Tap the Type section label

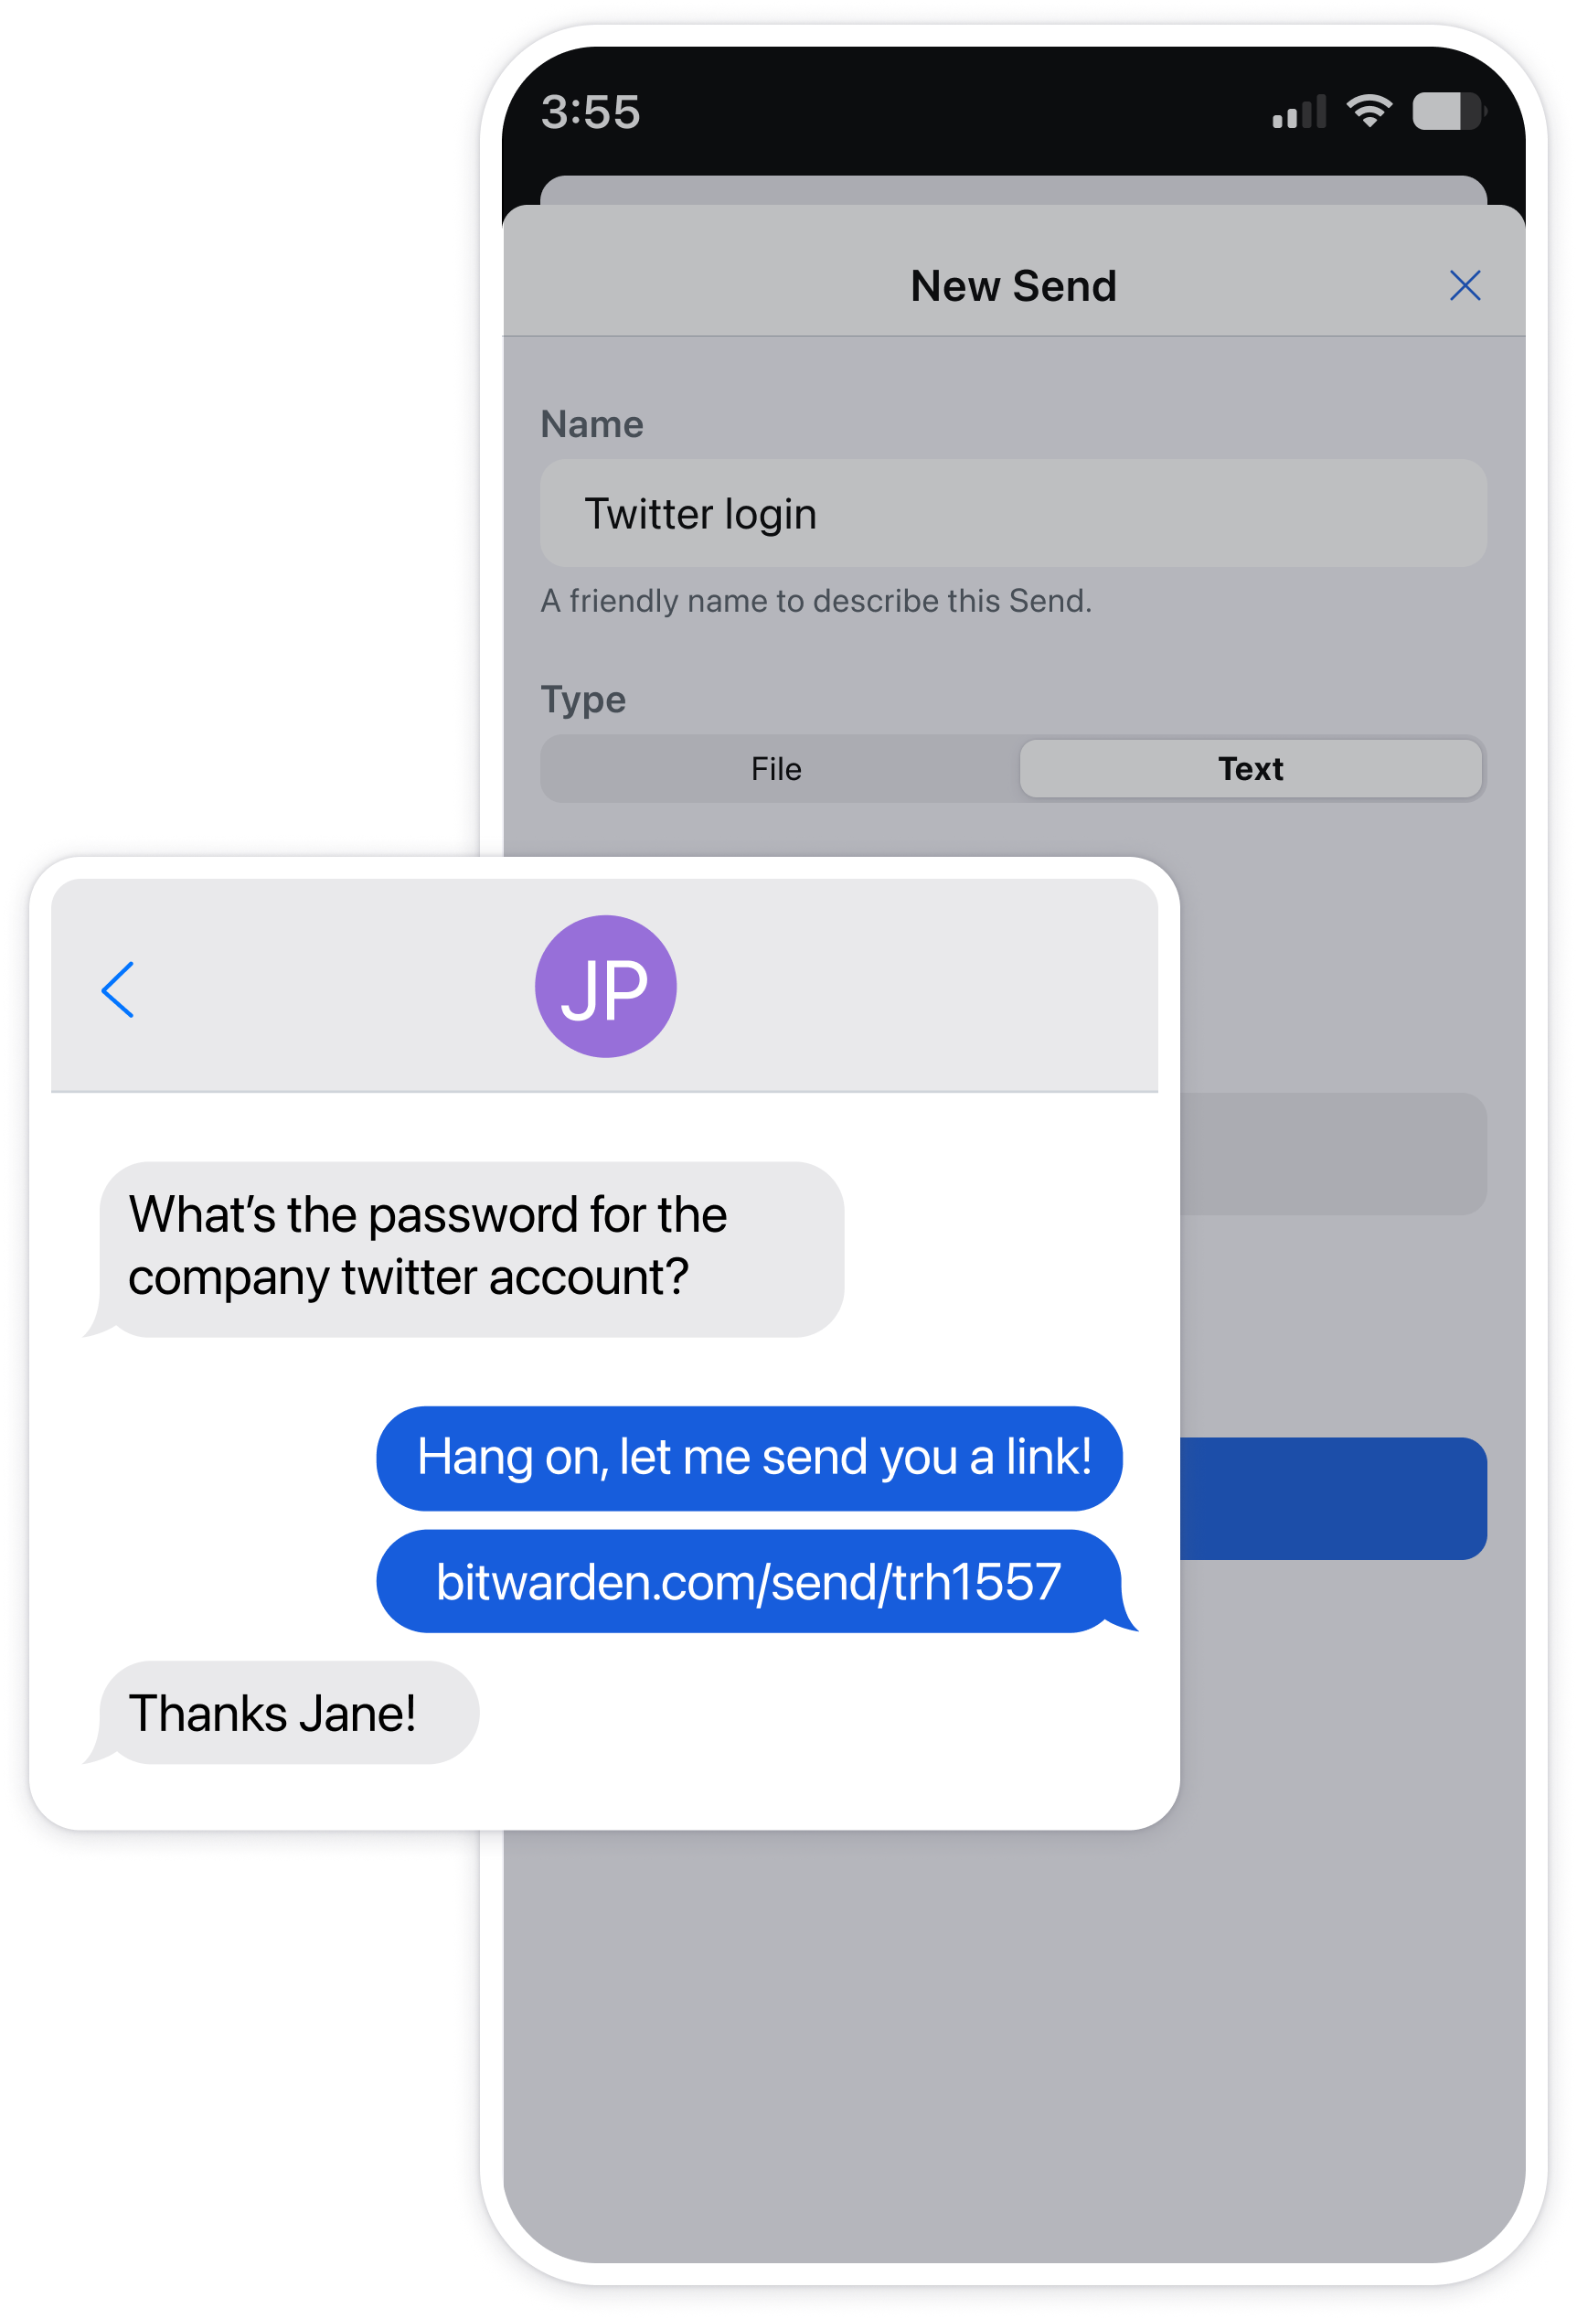click(x=583, y=700)
